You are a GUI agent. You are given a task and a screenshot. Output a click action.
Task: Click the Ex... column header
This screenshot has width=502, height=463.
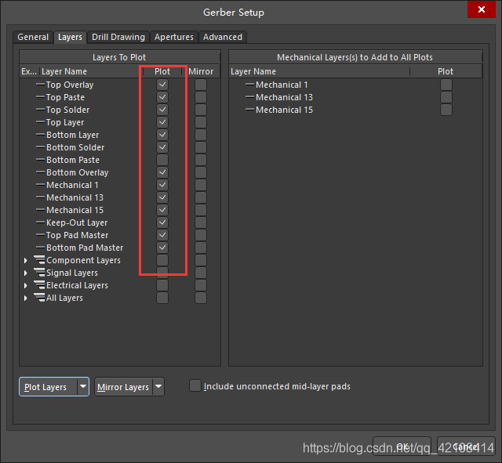coord(30,71)
